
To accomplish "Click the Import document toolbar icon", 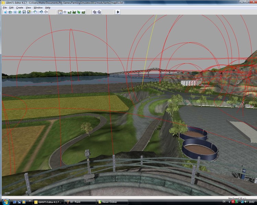I will point(15,12).
